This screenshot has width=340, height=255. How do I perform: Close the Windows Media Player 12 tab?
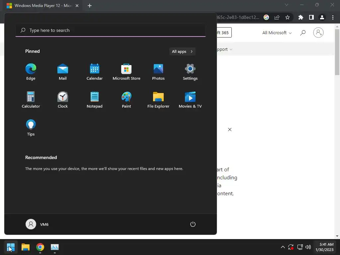[x=77, y=6]
